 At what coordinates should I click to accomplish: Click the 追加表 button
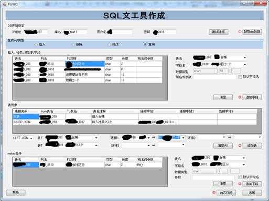252,146
